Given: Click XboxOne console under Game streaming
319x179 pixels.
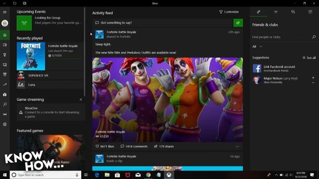Looking at the screenshot, I should click(50, 112).
